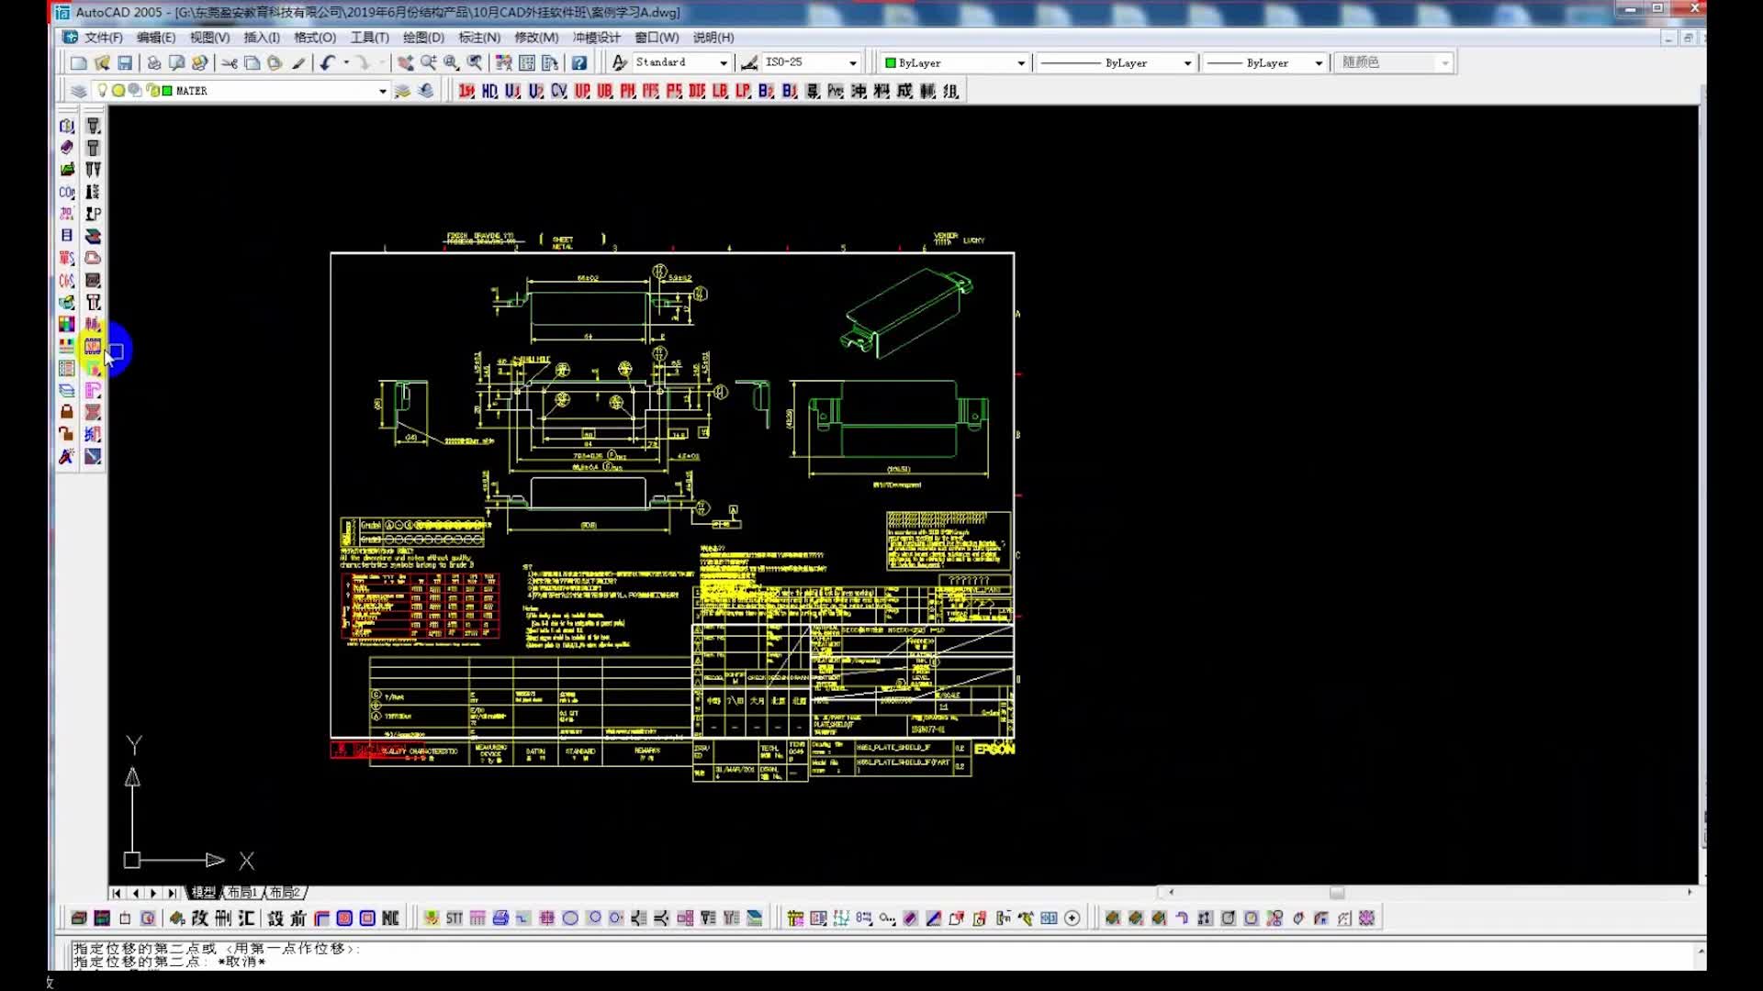Click the CV die-design toolbar icon

pyautogui.click(x=558, y=91)
